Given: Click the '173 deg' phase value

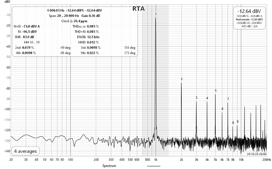Looking at the screenshot, I should 130,53.
